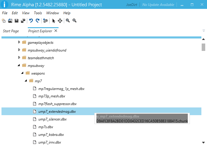The width and height of the screenshot is (207, 148).
Task: Select ump7_silencer.dbx file name
Action: pyautogui.click(x=52, y=119)
